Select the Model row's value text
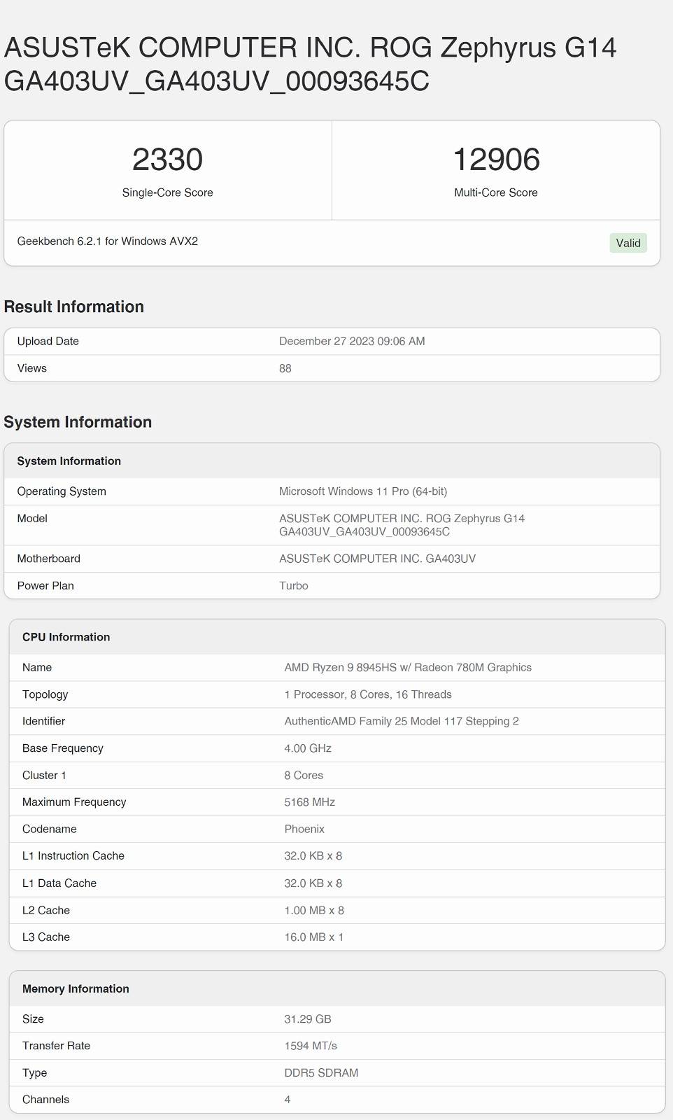The height and width of the screenshot is (1120, 673). click(x=402, y=525)
